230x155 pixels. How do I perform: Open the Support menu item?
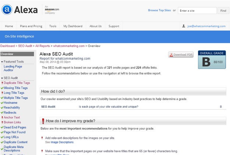pos(114,26)
